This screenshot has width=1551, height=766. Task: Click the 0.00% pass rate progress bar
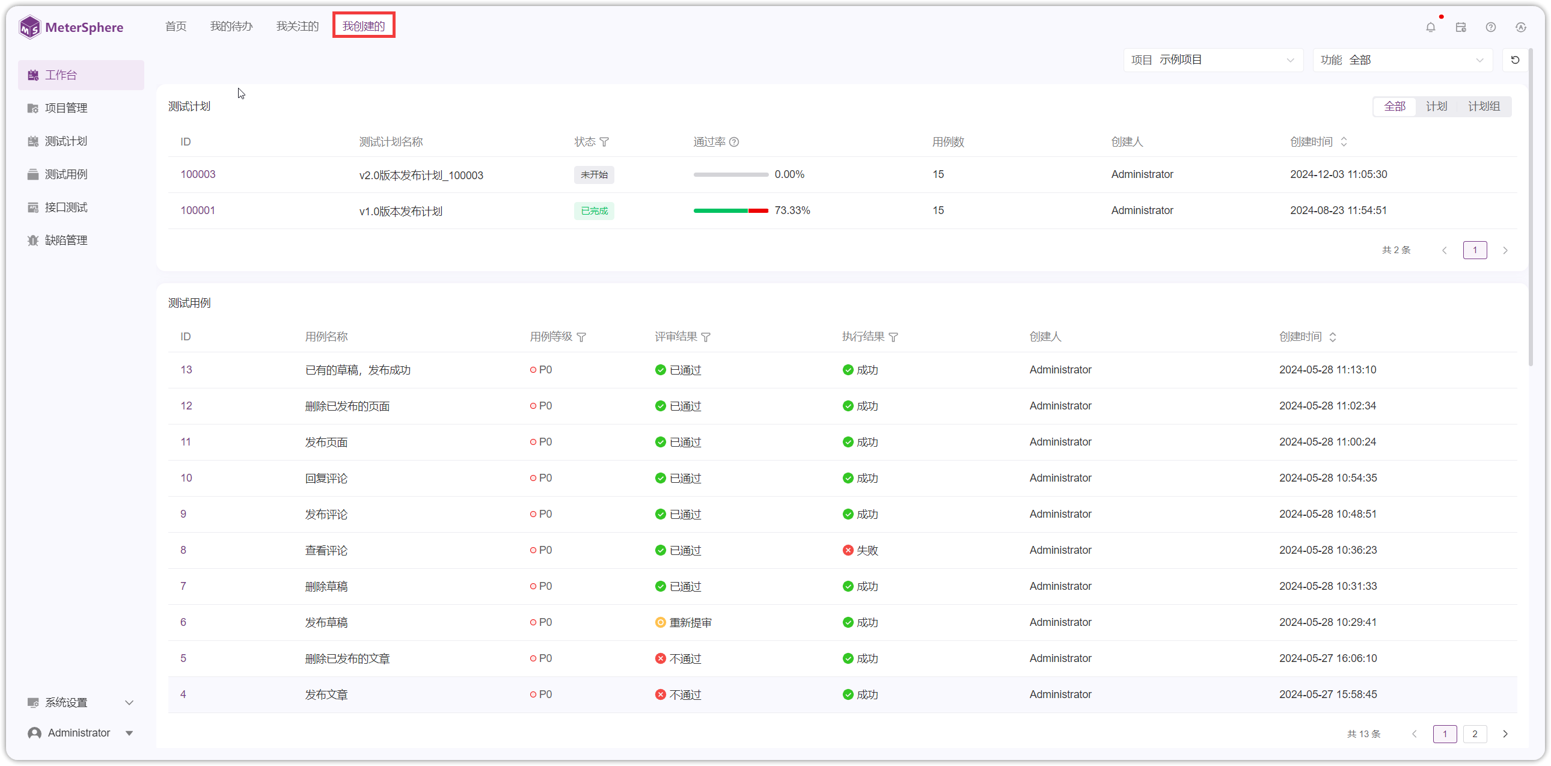tap(731, 174)
